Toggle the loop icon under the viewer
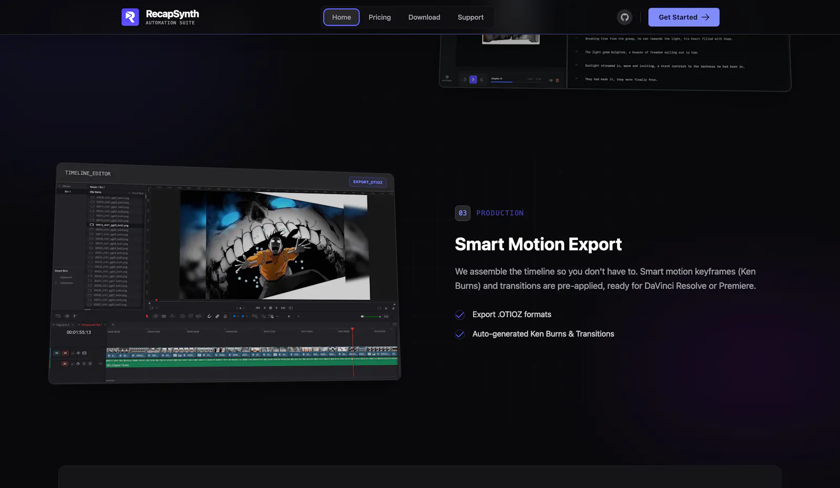This screenshot has width=840, height=488. coord(291,308)
